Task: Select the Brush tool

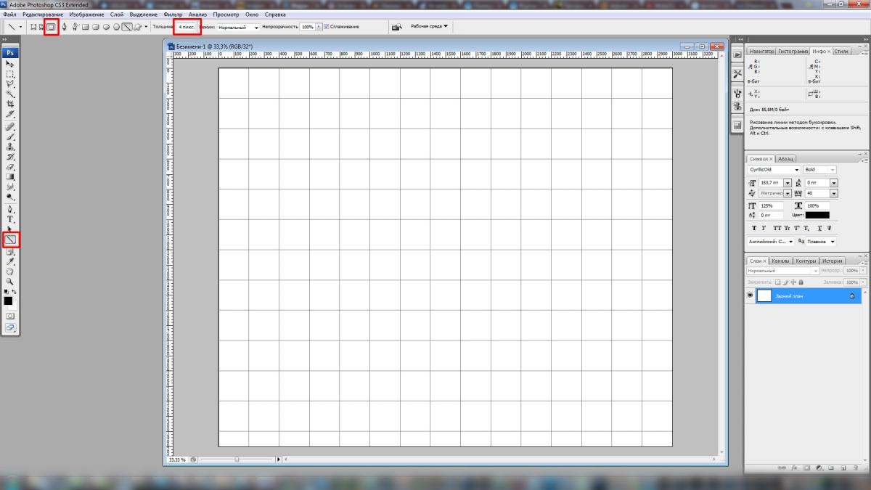Action: click(x=11, y=136)
